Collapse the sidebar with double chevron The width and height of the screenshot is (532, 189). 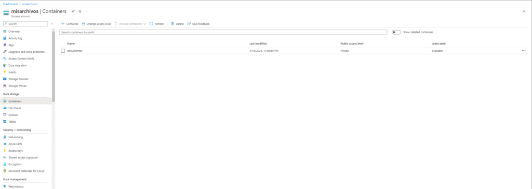pos(52,24)
